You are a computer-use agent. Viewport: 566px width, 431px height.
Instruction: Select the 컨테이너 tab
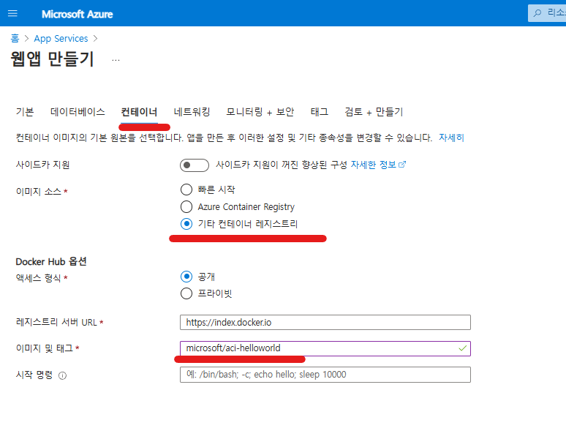[139, 112]
